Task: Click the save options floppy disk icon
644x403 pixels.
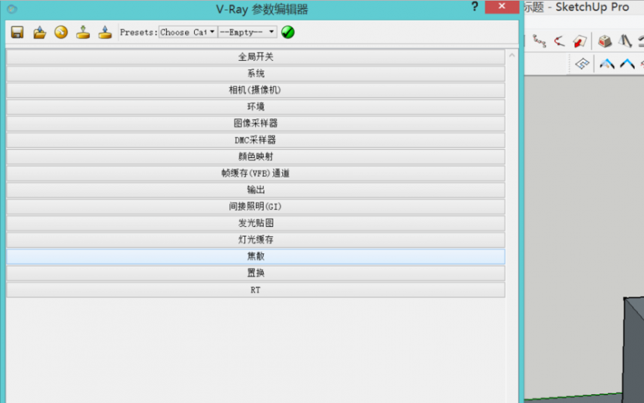Action: pyautogui.click(x=17, y=32)
